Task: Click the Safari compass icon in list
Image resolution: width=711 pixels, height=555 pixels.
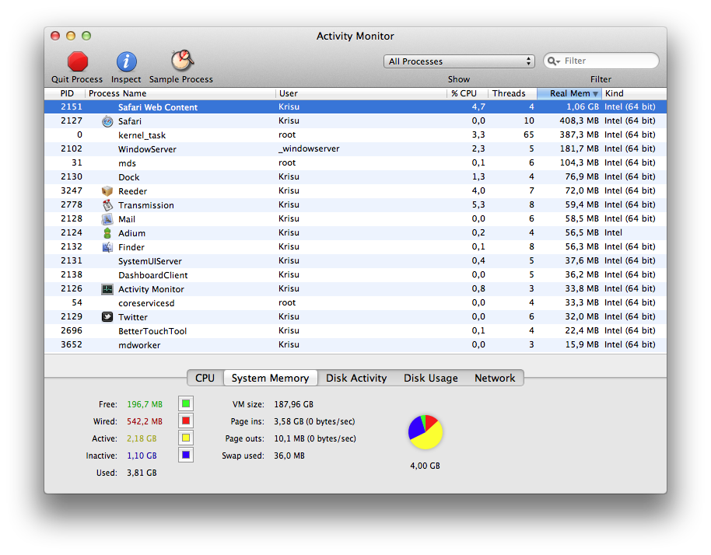Action: 107,121
